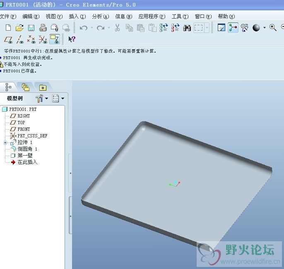Viewport: 284px width, 269px height.
Task: Switch to the favorites tab
Action: [43, 88]
